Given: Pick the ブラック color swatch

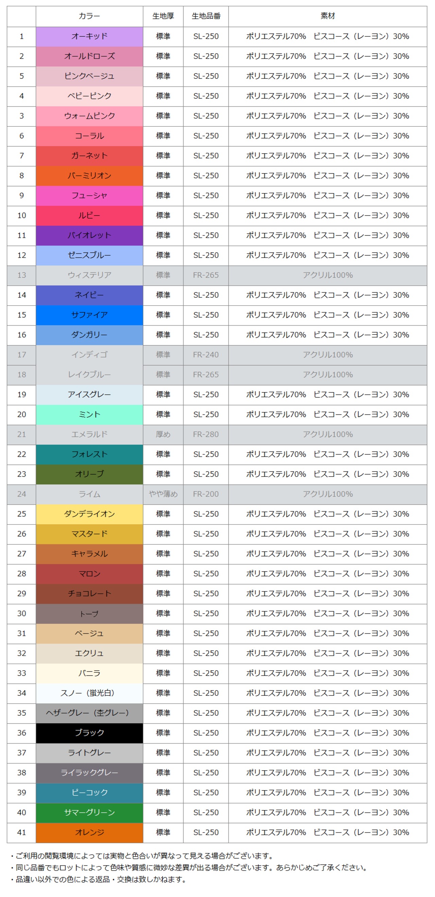Looking at the screenshot, I should tap(89, 733).
